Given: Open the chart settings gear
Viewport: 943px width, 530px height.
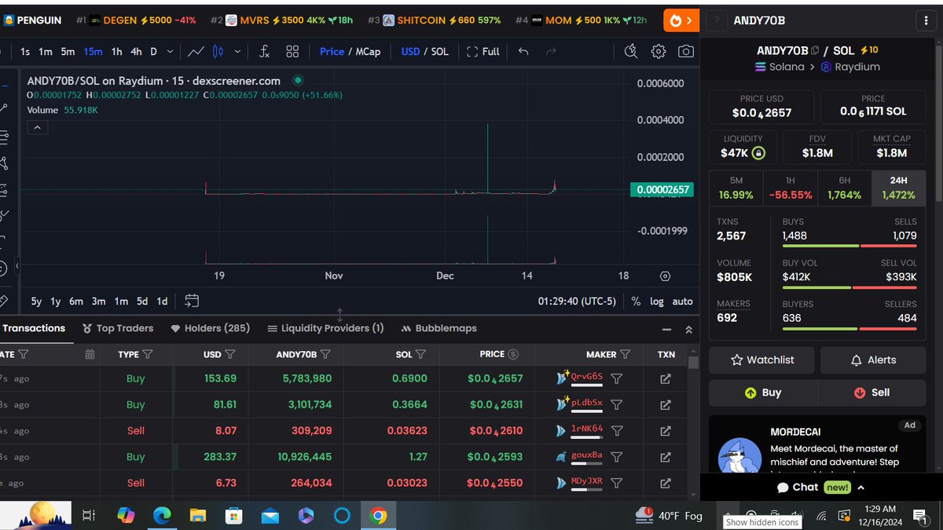Looking at the screenshot, I should tap(659, 52).
